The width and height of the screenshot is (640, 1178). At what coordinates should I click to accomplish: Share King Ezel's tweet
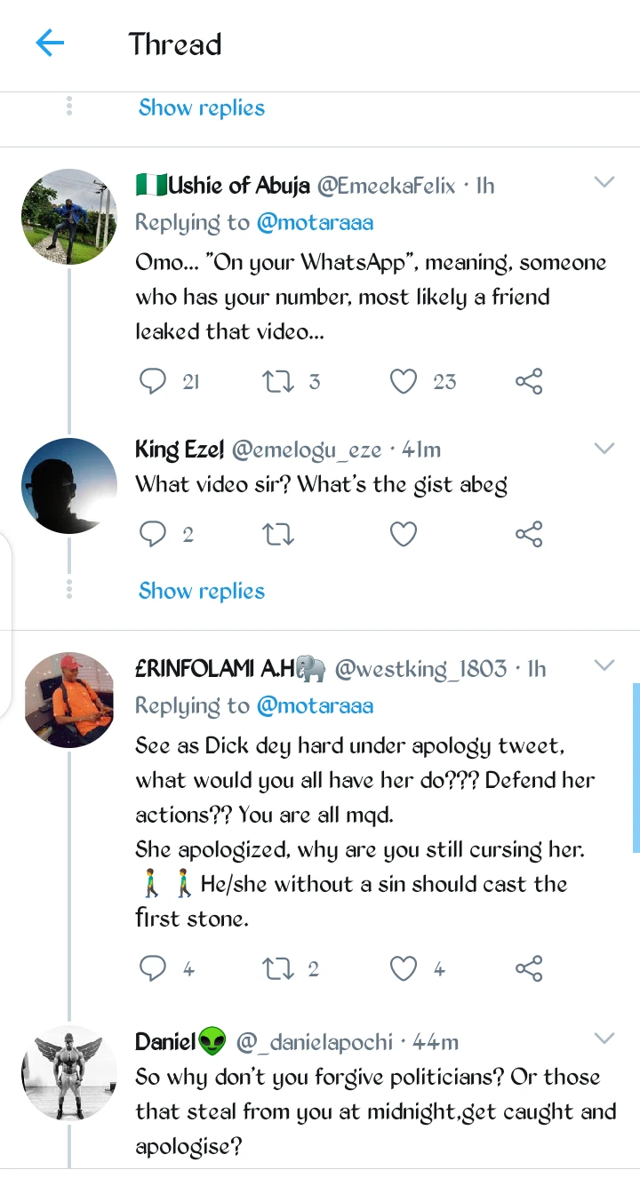(529, 534)
